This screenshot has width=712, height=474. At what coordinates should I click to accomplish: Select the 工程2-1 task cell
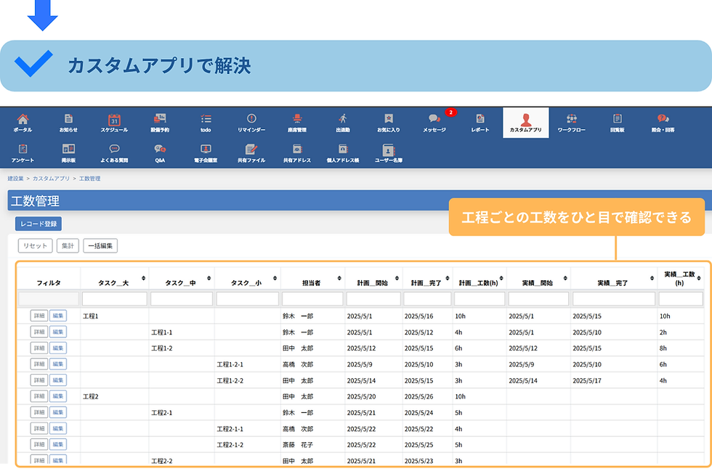[182, 413]
